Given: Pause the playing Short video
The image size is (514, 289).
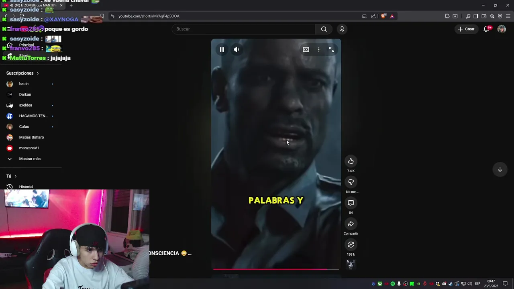Looking at the screenshot, I should click(222, 49).
